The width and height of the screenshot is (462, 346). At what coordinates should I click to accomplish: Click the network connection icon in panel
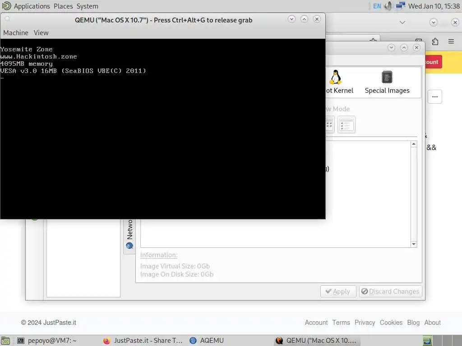click(401, 6)
